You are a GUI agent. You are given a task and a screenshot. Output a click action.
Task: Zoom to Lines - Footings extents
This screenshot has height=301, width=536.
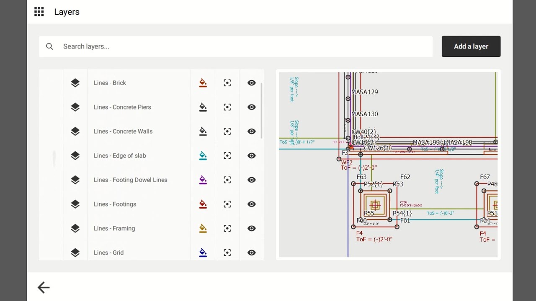[x=227, y=204]
